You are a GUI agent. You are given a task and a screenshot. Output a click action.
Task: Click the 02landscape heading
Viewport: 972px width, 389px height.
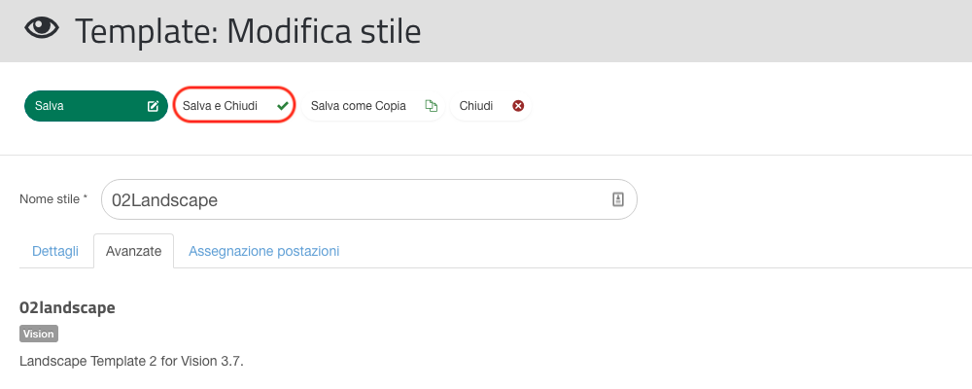68,307
